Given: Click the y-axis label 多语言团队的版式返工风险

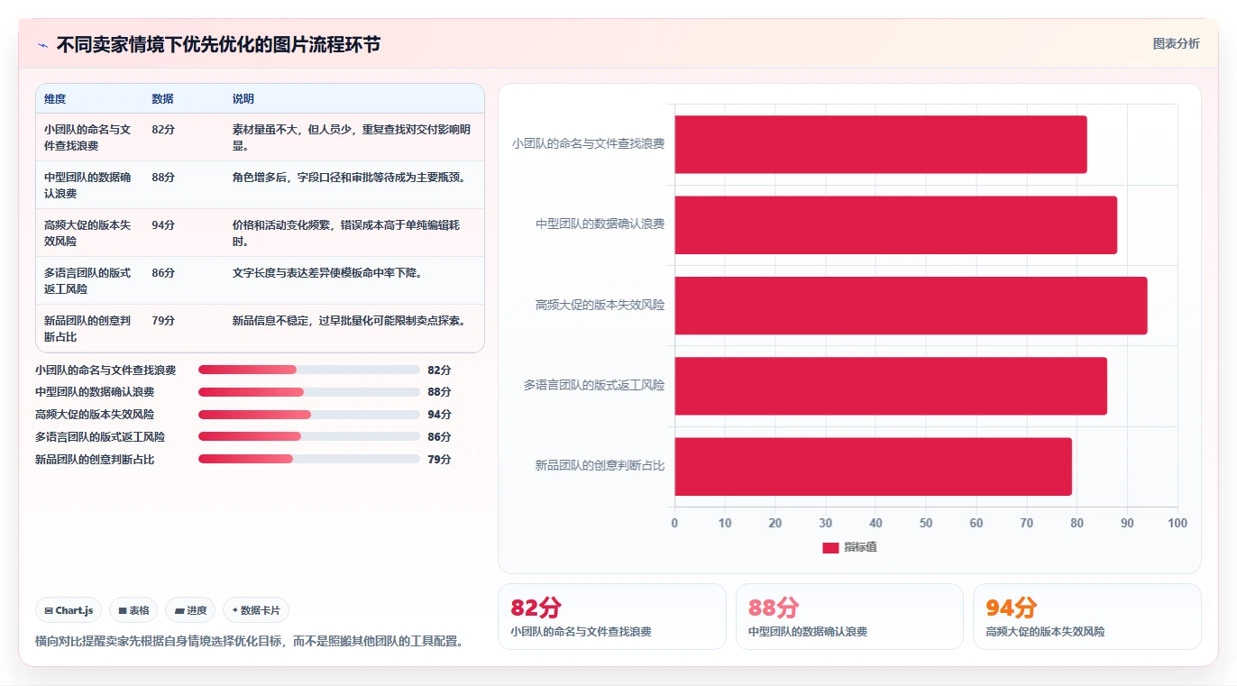Looking at the screenshot, I should pos(594,386).
